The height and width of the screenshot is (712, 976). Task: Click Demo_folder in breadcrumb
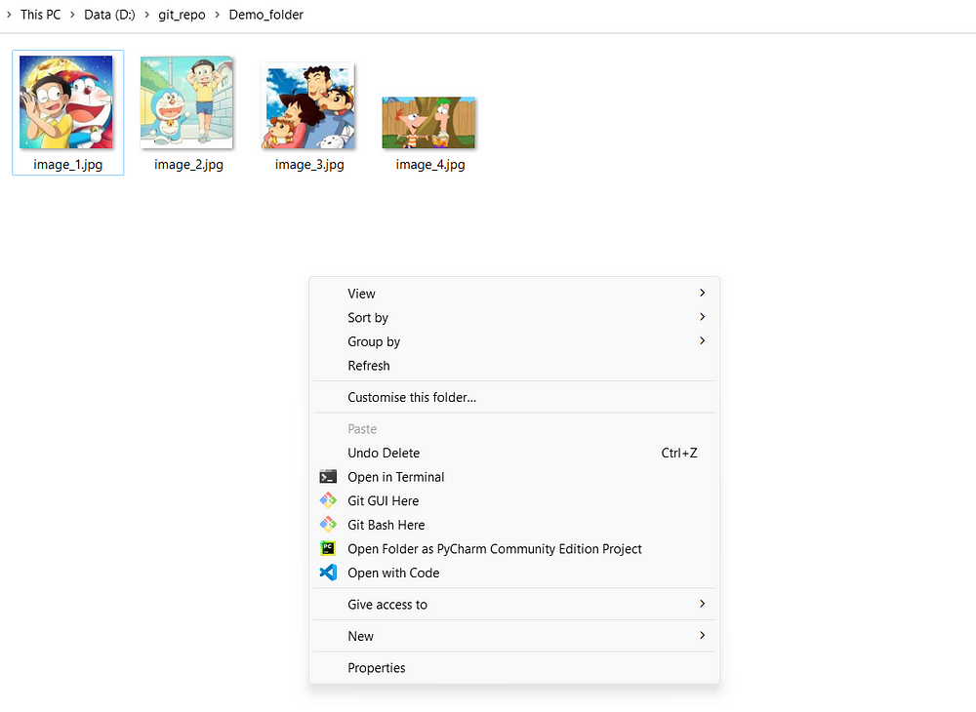[x=265, y=15]
